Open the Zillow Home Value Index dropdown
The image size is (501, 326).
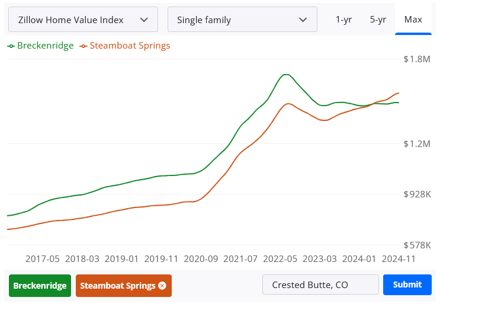pyautogui.click(x=83, y=20)
